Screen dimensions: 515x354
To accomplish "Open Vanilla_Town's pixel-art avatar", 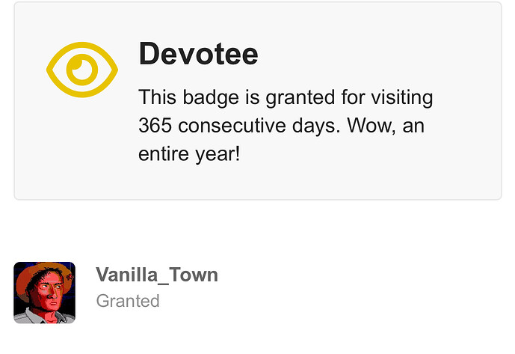I will click(44, 293).
